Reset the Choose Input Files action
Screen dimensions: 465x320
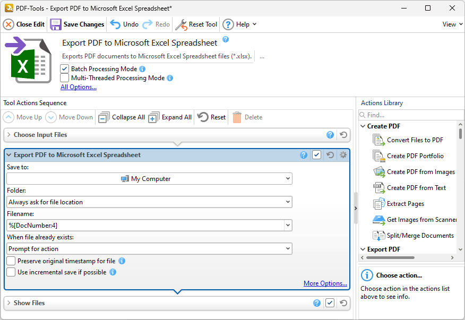tap(343, 135)
